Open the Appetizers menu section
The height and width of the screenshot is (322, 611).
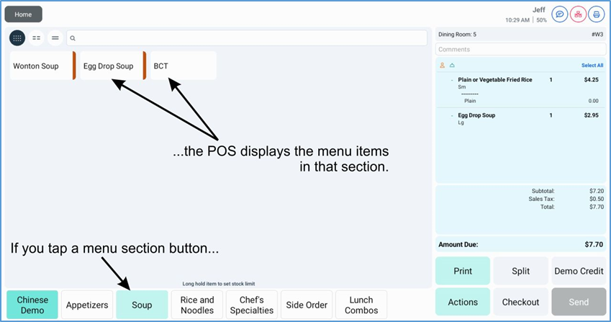(87, 305)
